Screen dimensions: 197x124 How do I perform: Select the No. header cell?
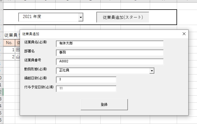9,43
